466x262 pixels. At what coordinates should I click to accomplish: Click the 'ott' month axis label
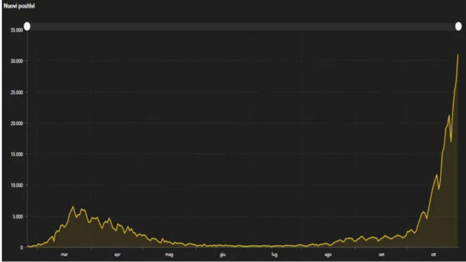[x=433, y=254]
